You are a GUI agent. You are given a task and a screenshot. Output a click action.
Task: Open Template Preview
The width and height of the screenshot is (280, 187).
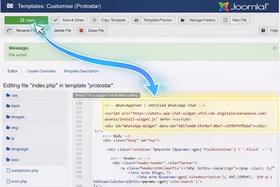153,20
